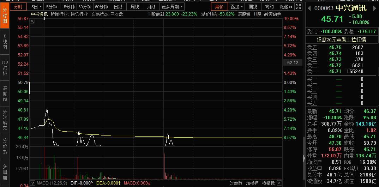The image size is (379, 187).
Task: Click the 卖五 price 45.75 row
Action: 342,47
